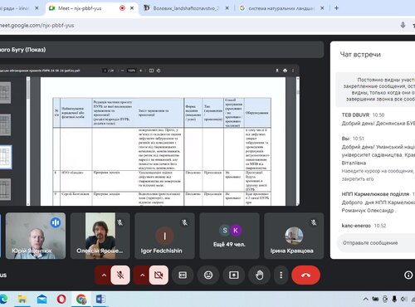Click the present screen button
The height and width of the screenshot is (307, 415).
click(233, 275)
